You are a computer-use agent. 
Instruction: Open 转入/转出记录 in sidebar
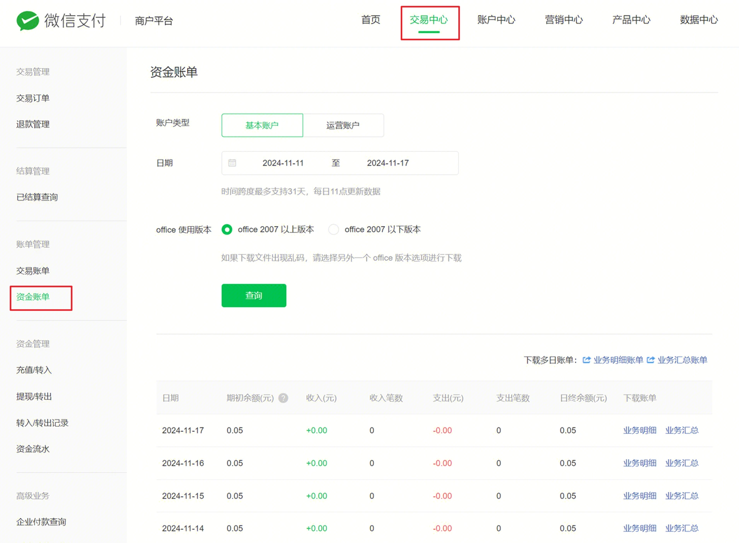point(43,423)
